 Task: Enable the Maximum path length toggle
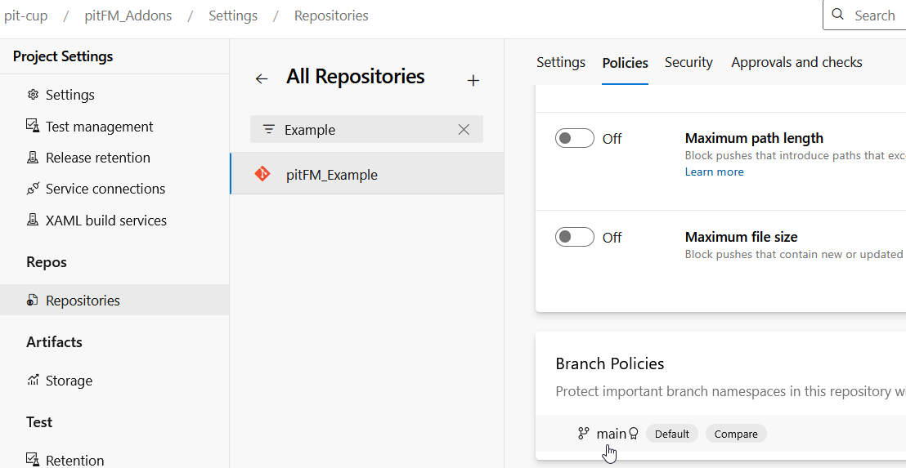point(574,139)
